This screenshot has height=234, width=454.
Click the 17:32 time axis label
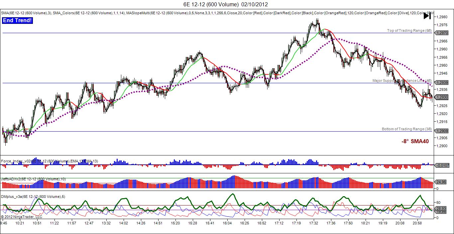(314, 223)
